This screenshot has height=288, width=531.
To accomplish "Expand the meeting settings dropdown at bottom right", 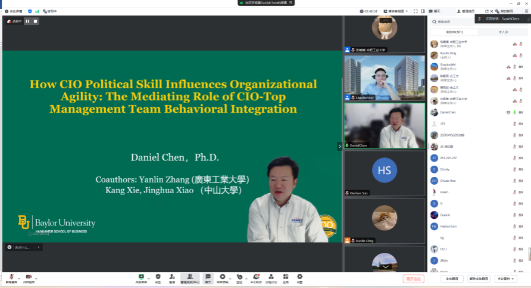I will 505,278.
